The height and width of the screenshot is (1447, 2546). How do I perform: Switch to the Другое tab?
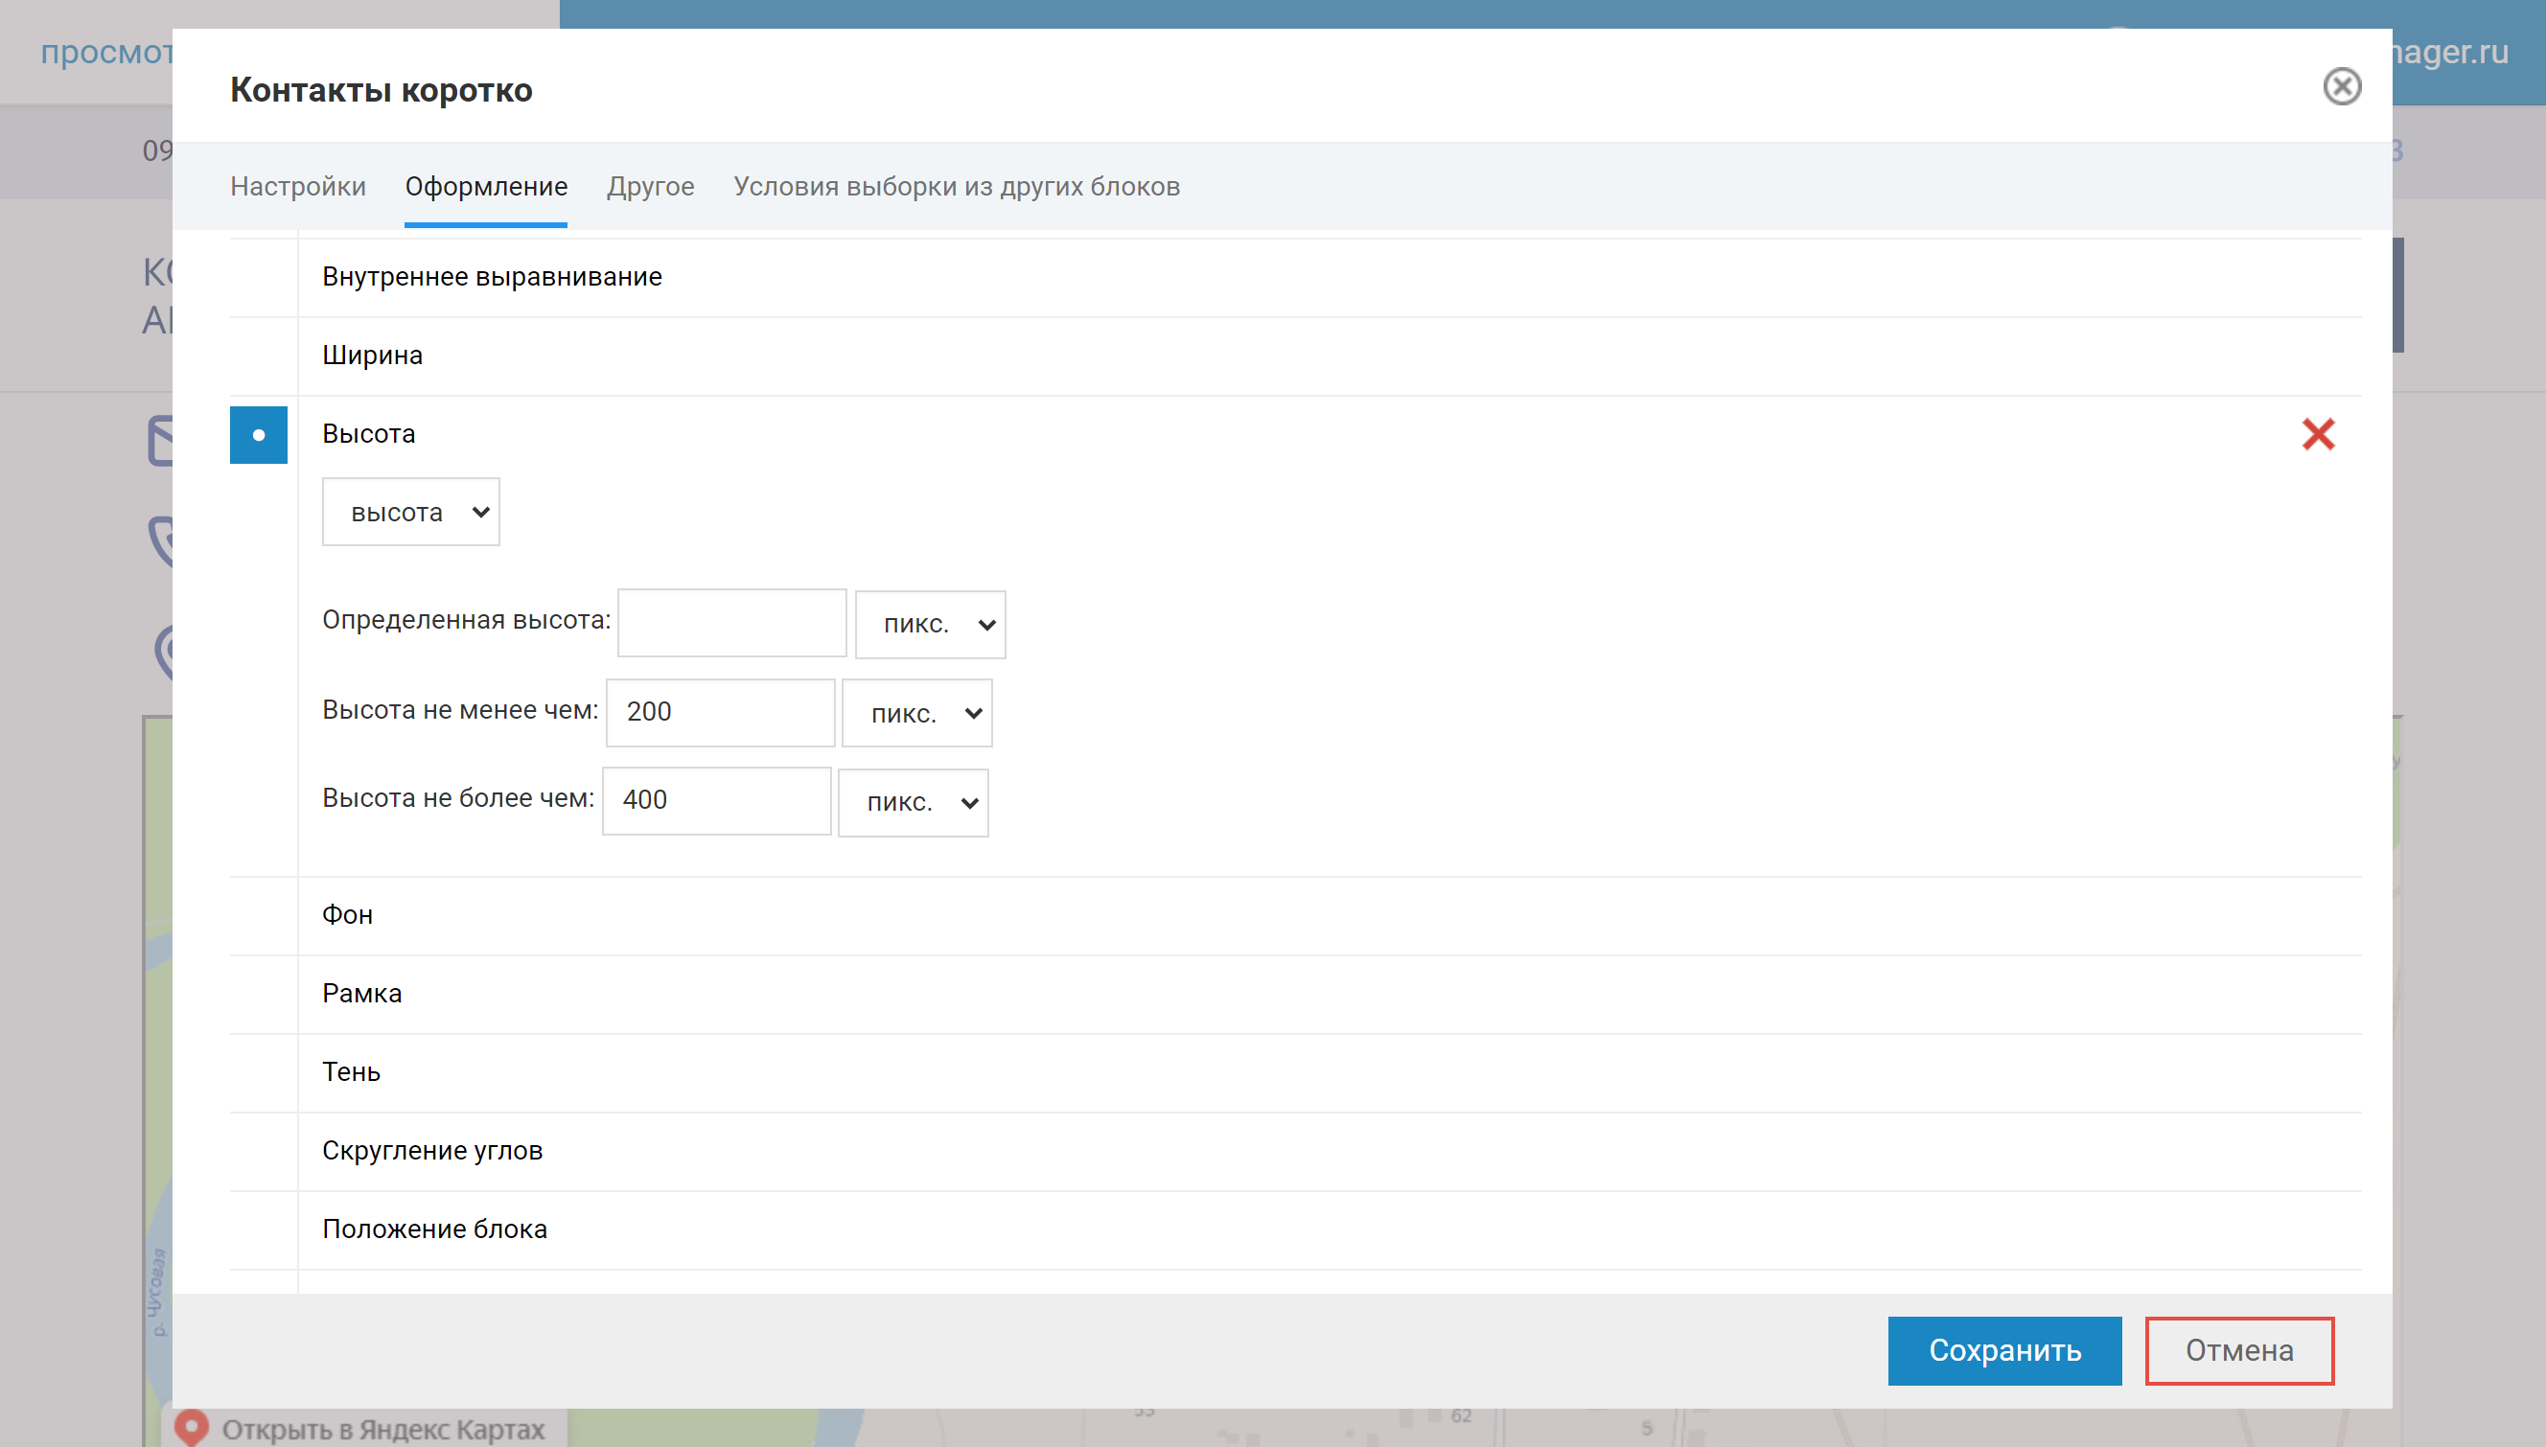650,186
